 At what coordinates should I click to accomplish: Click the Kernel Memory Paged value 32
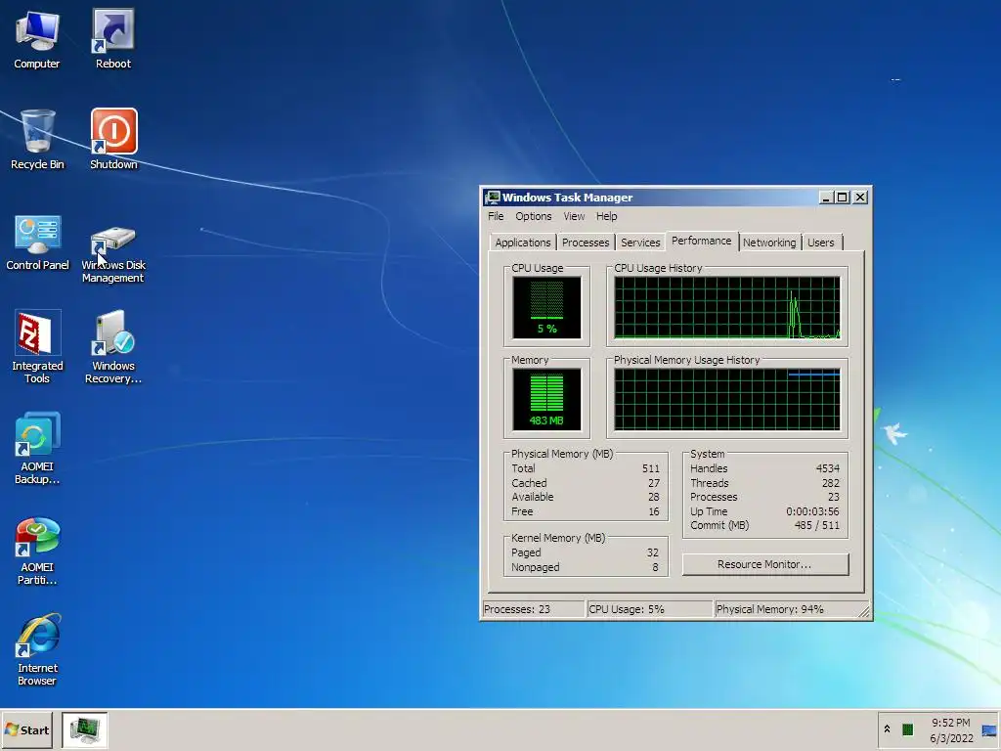point(652,553)
